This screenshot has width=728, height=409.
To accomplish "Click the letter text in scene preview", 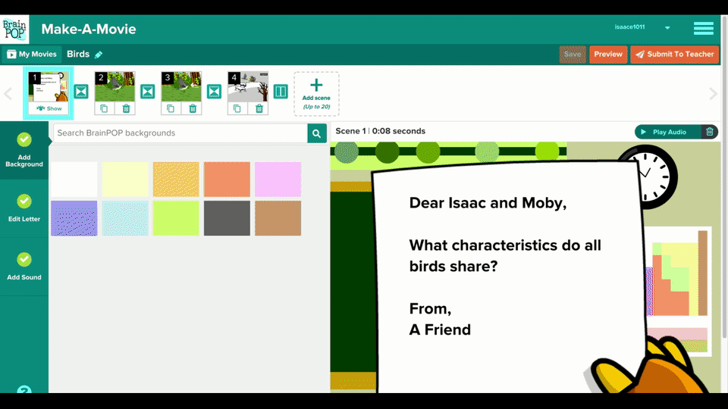I will pyautogui.click(x=505, y=266).
